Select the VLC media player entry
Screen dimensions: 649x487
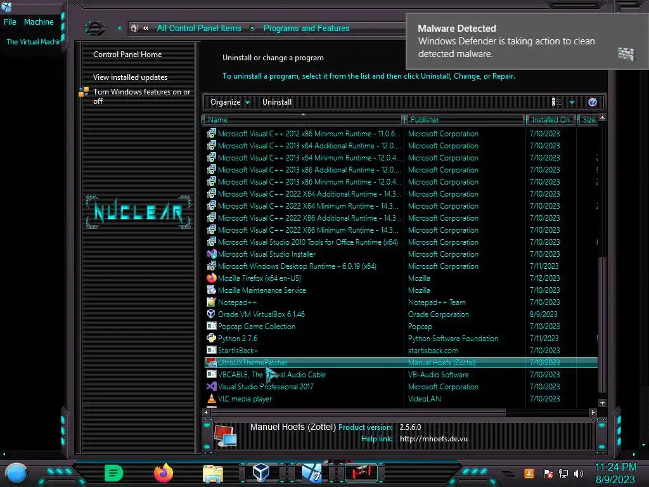click(245, 399)
